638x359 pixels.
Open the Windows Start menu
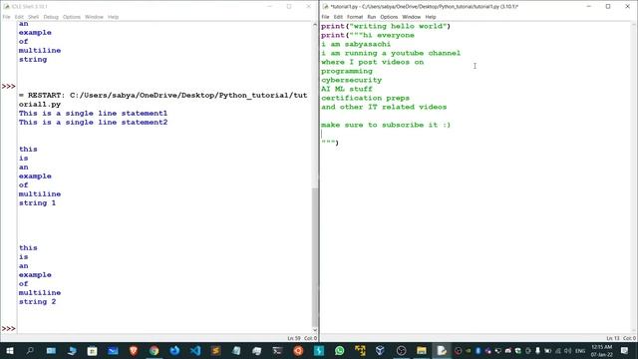pyautogui.click(x=10, y=350)
